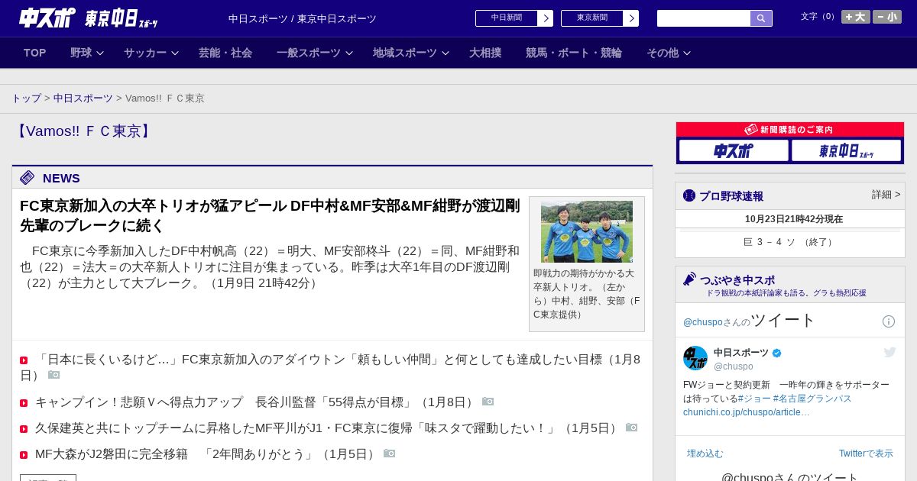Open 中日スポーツ Twitter account name

[741, 353]
